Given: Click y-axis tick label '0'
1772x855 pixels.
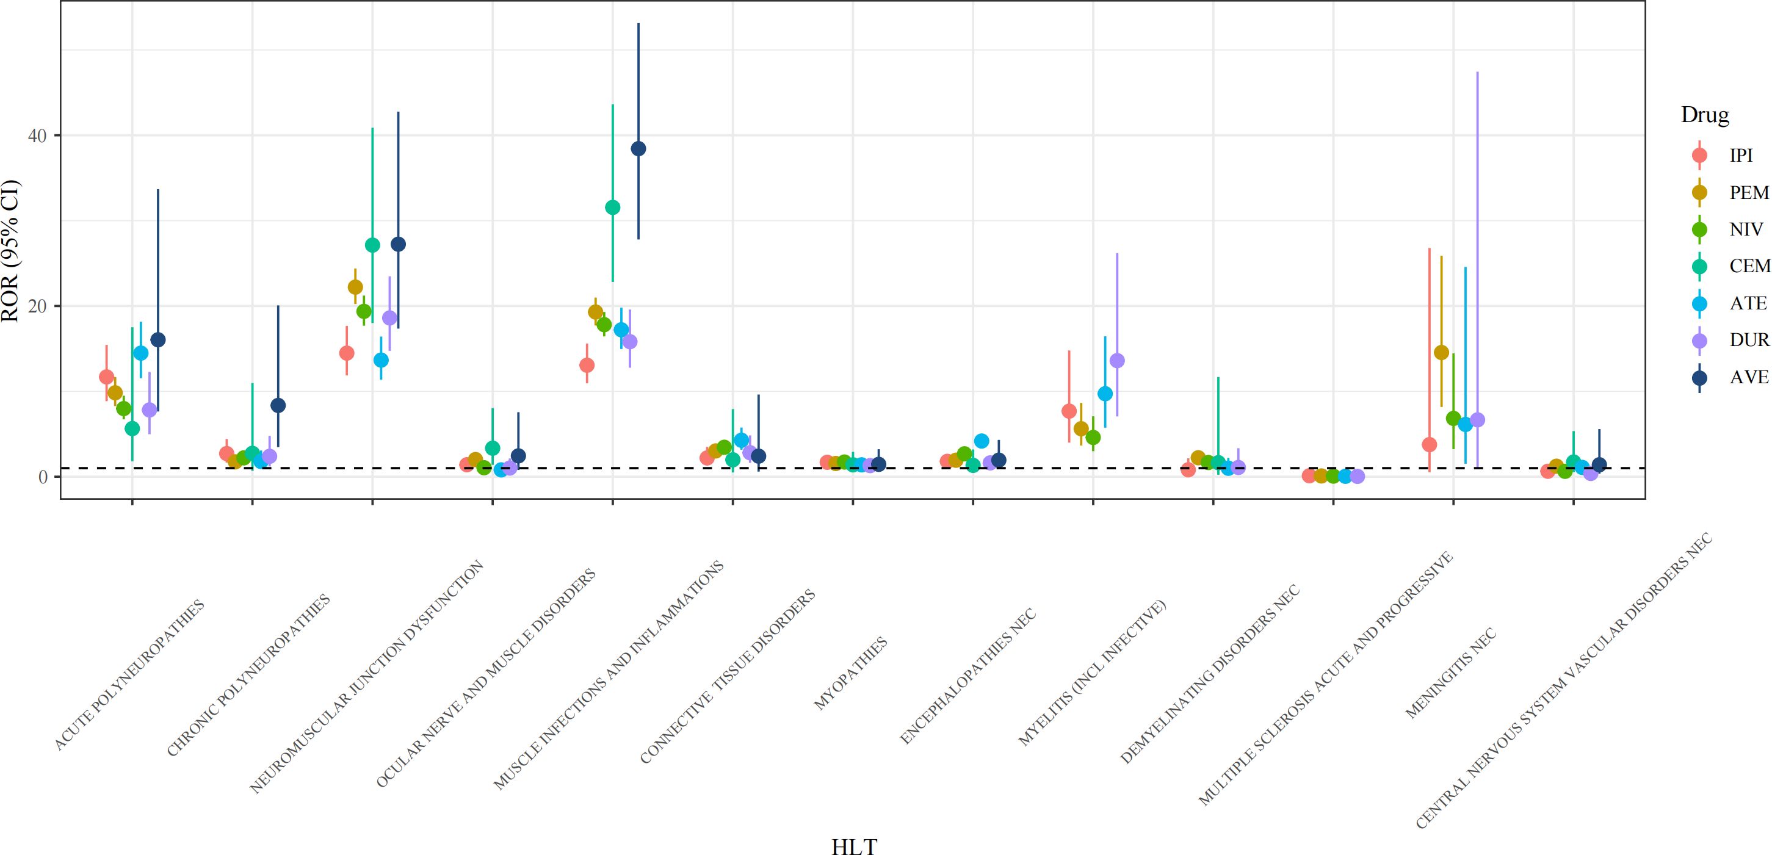Looking at the screenshot, I should [44, 477].
